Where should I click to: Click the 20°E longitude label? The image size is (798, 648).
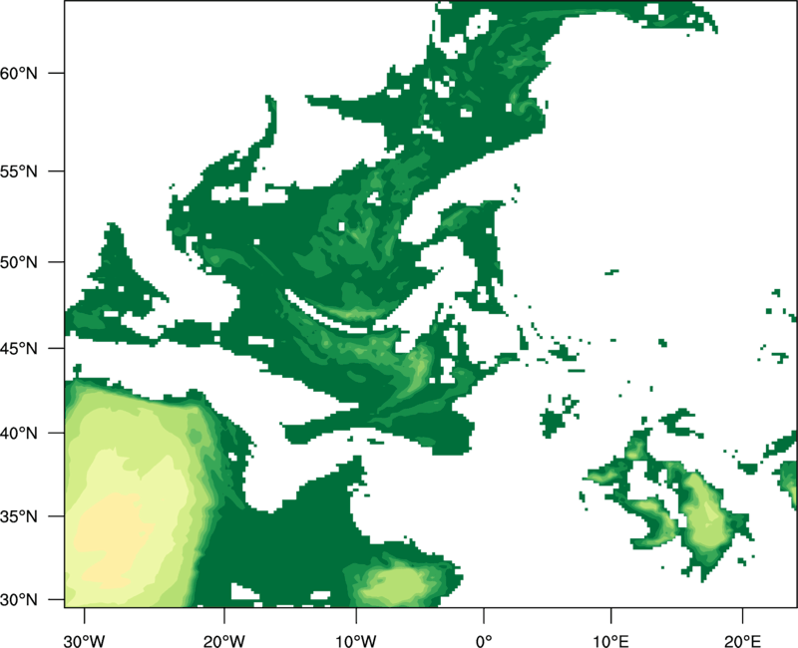click(742, 641)
